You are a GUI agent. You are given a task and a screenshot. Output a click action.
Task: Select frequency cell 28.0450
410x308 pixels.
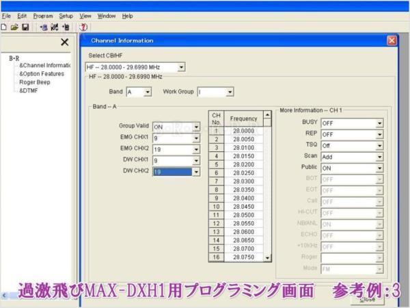click(x=244, y=207)
